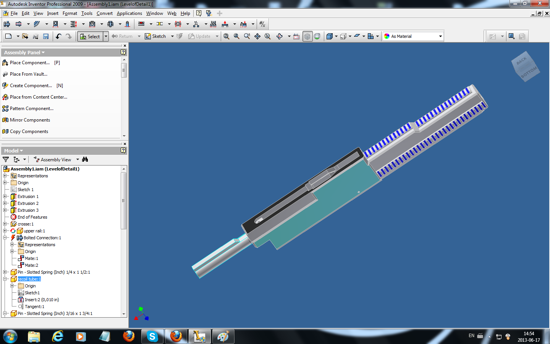Activate the Rotate (orbit) view tool
The width and height of the screenshot is (550, 344).
(280, 36)
